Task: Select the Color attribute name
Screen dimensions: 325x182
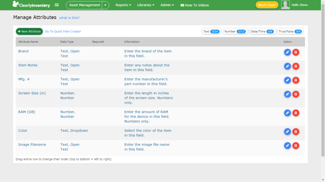Action: (23, 131)
